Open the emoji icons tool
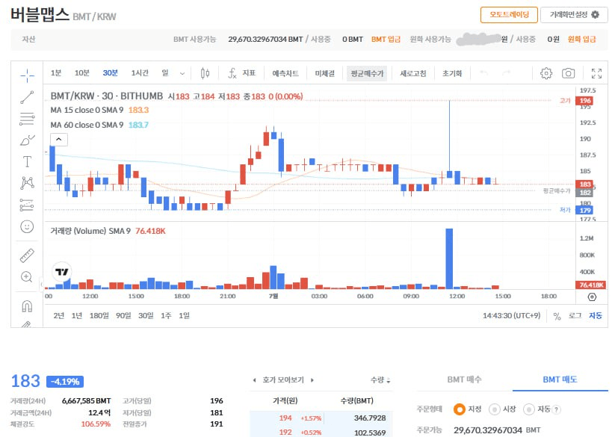This screenshot has height=437, width=612. pos(27,226)
